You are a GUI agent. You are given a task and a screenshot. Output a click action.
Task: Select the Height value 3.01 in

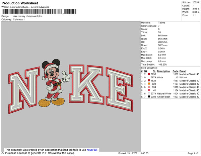[196, 9]
